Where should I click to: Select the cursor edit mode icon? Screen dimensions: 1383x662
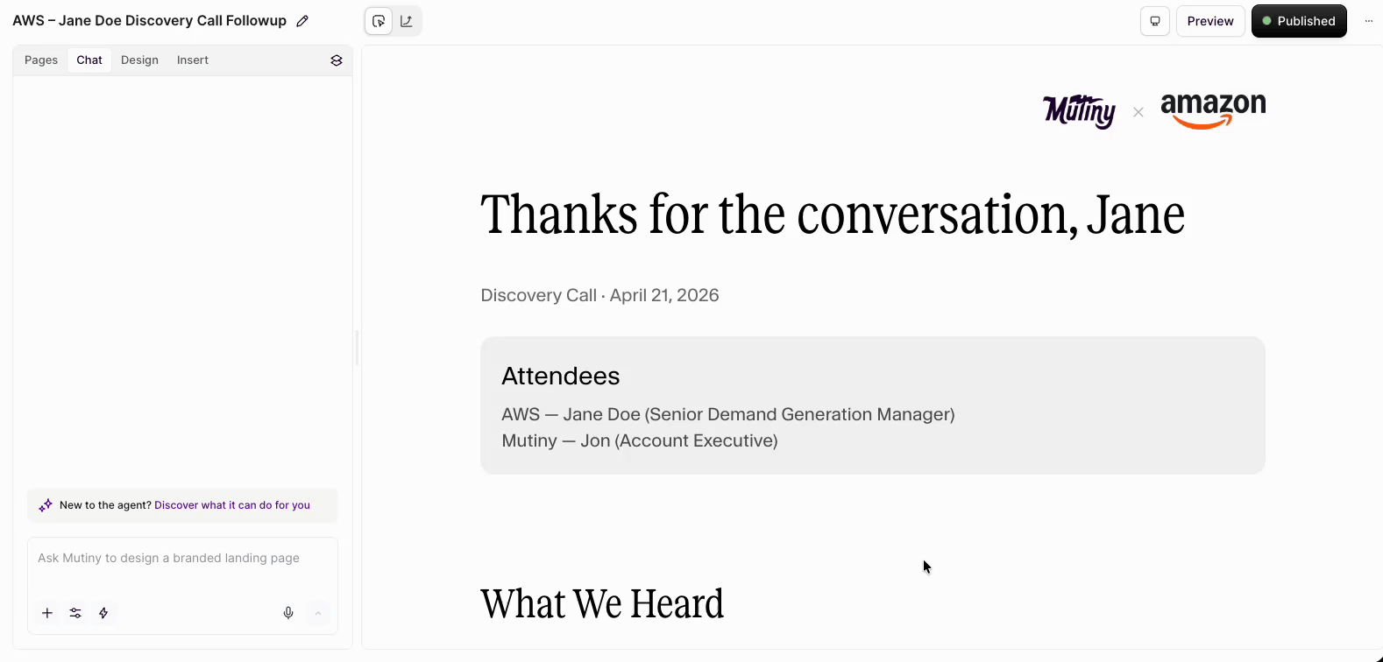(379, 21)
